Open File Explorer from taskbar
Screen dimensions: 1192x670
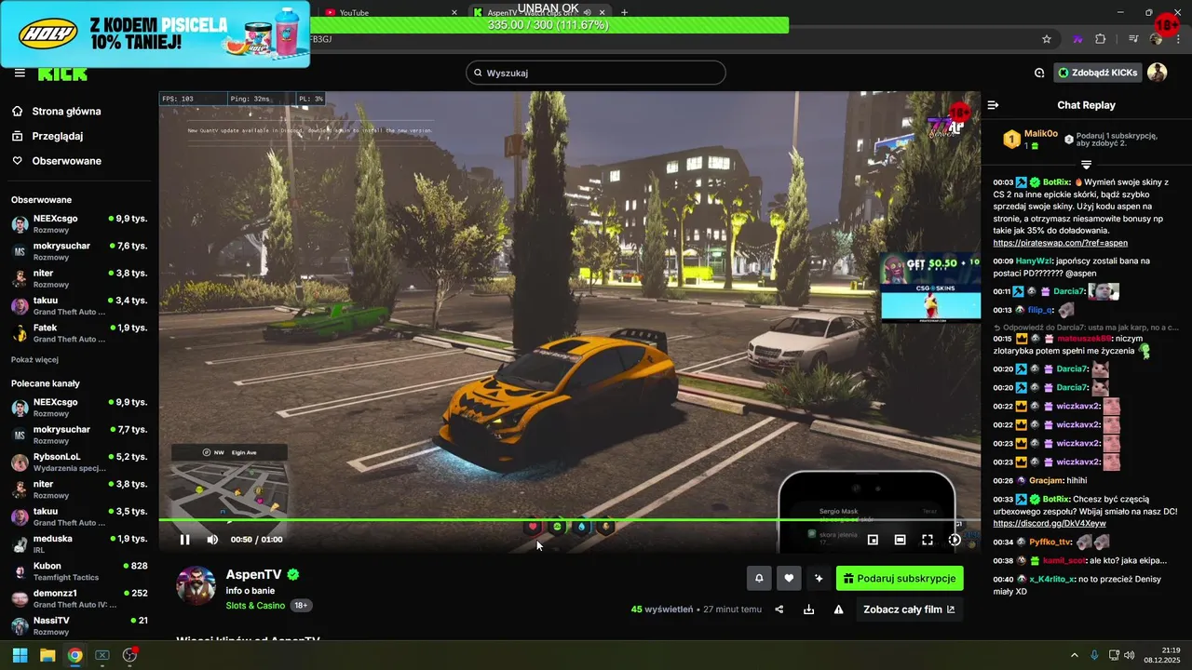click(x=47, y=655)
